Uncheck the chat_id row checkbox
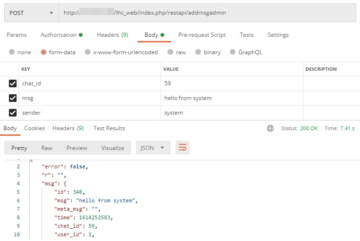The width and height of the screenshot is (360, 241). tap(13, 83)
